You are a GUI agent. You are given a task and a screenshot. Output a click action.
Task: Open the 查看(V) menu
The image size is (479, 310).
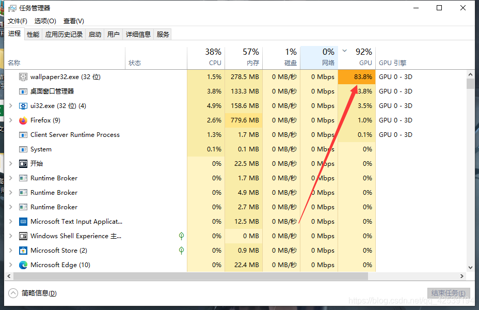74,21
